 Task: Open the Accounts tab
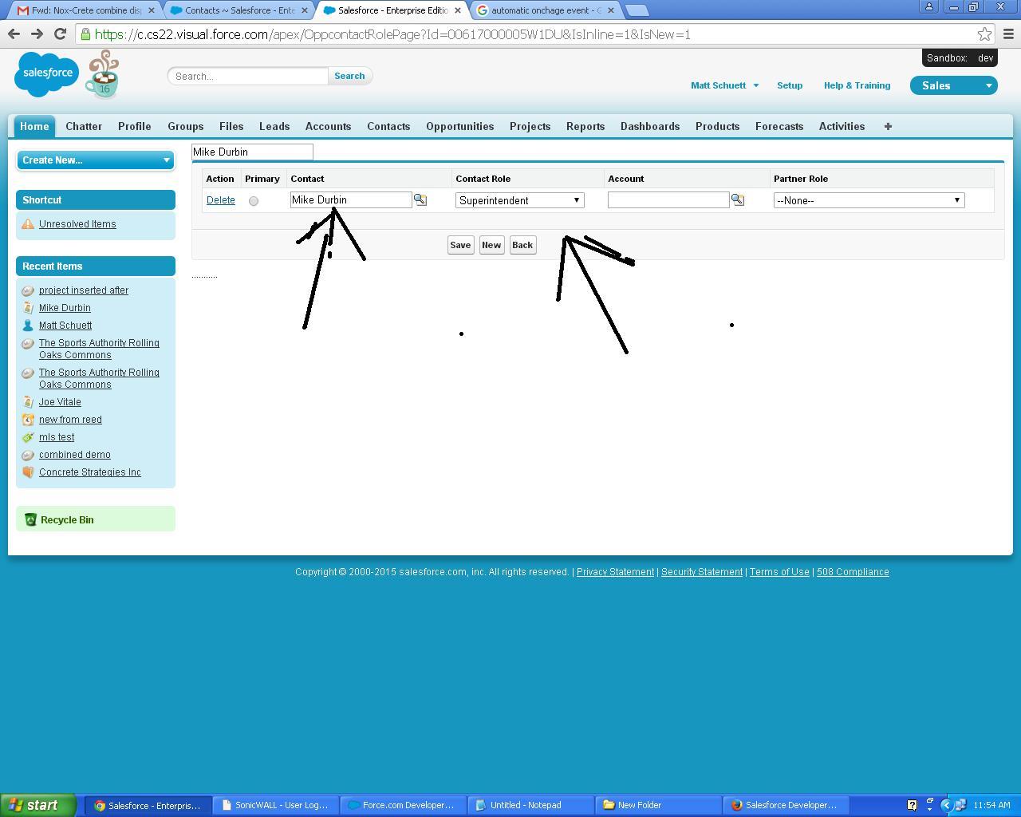click(x=328, y=126)
